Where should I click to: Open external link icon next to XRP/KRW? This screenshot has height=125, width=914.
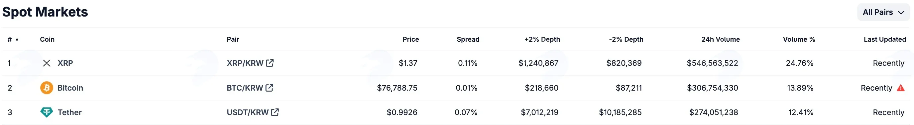(x=270, y=63)
